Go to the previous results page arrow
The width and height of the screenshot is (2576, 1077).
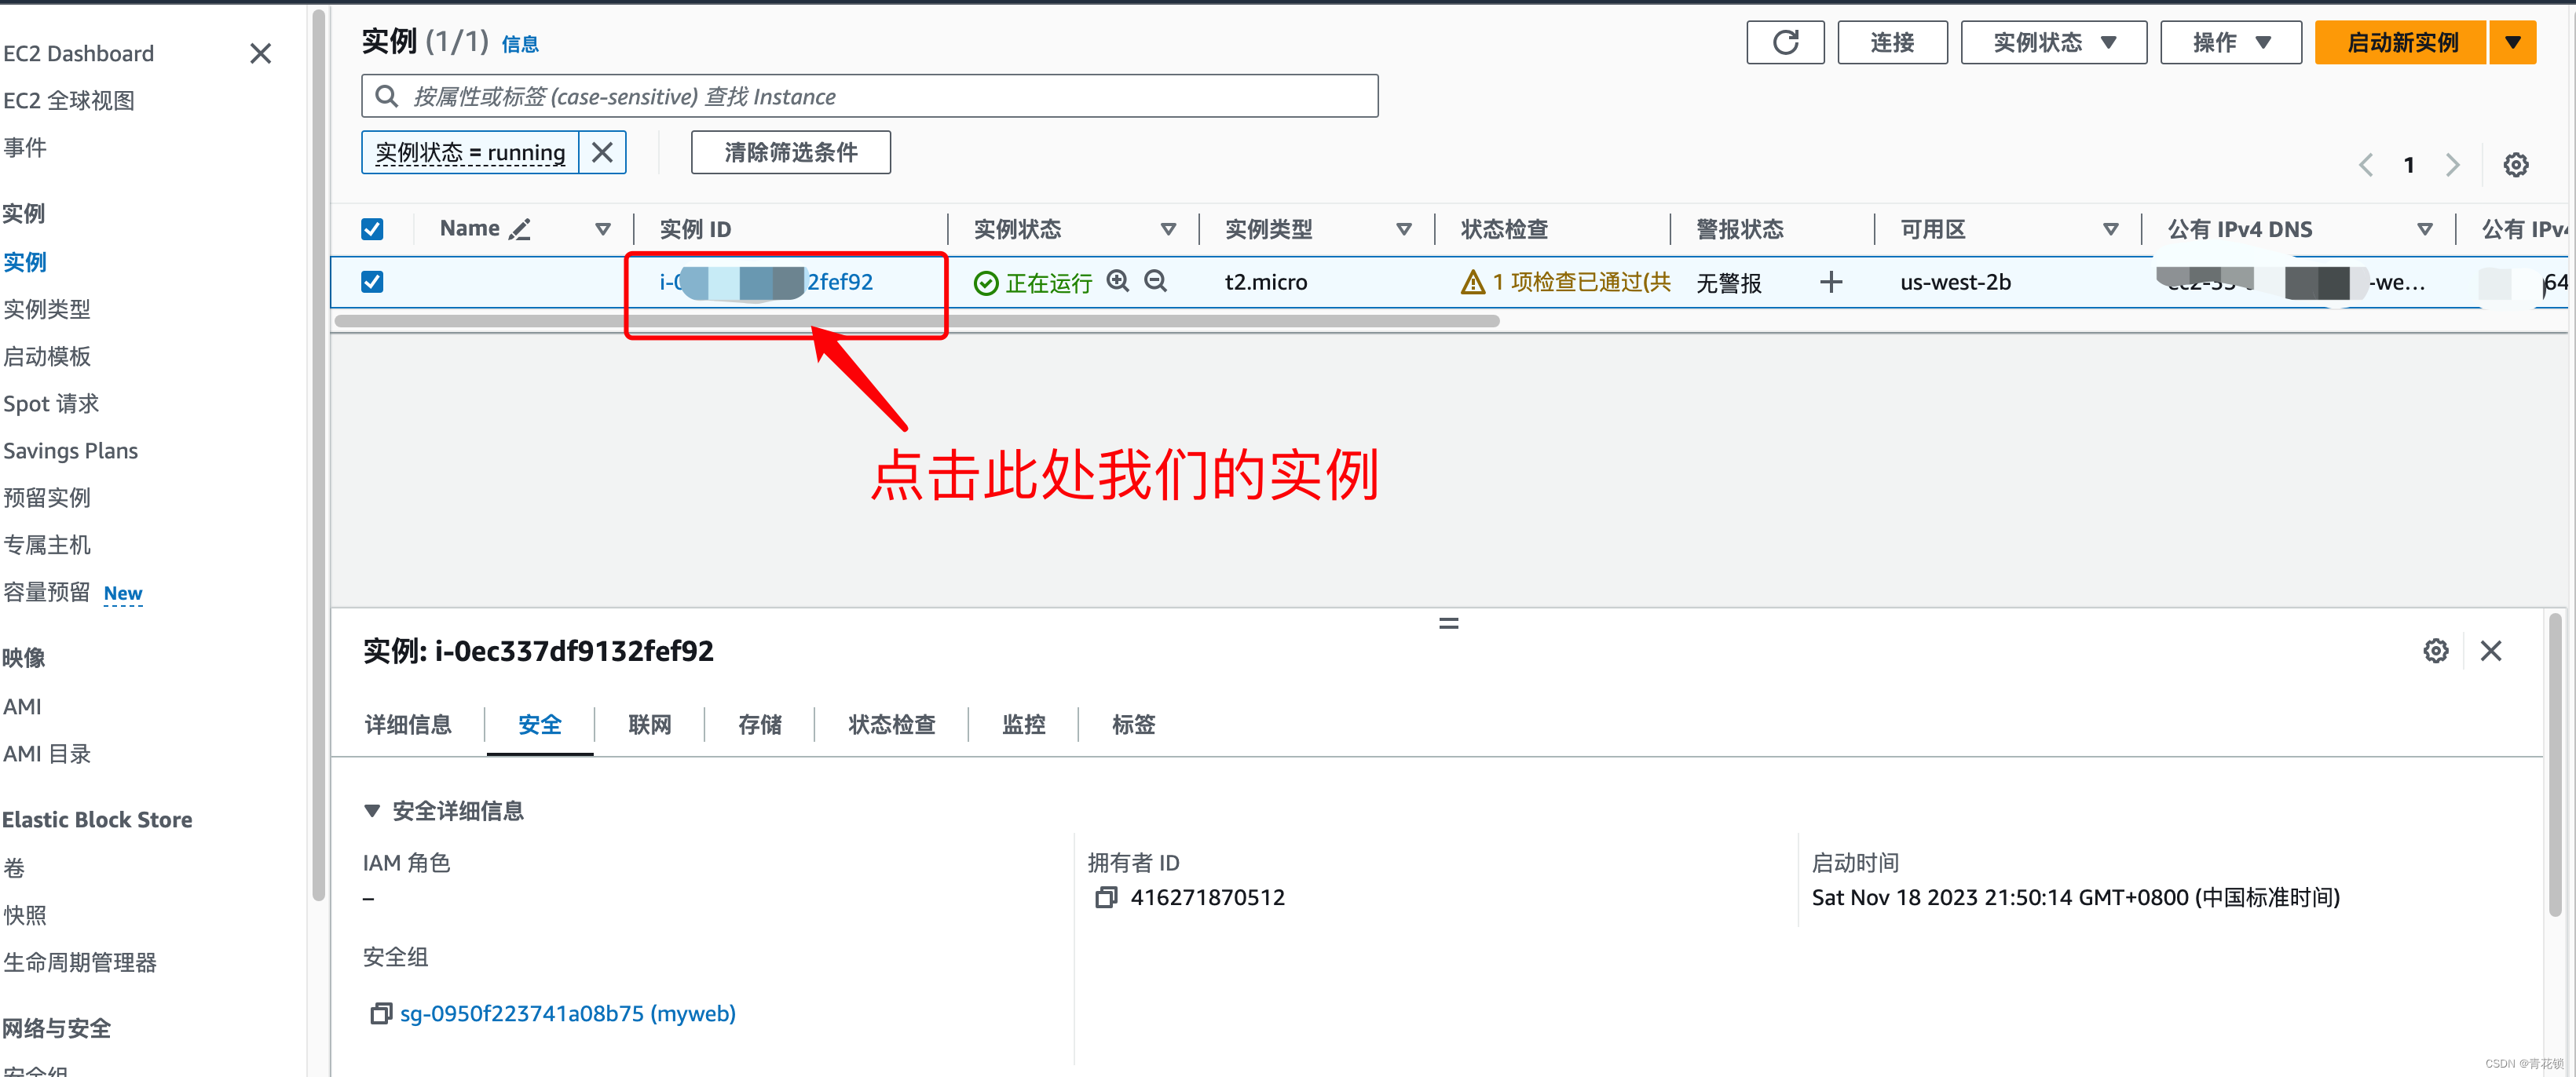(x=2366, y=165)
